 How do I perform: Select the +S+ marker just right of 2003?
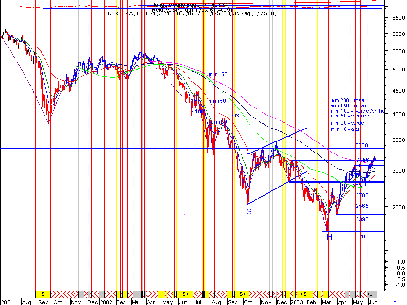tap(305, 294)
